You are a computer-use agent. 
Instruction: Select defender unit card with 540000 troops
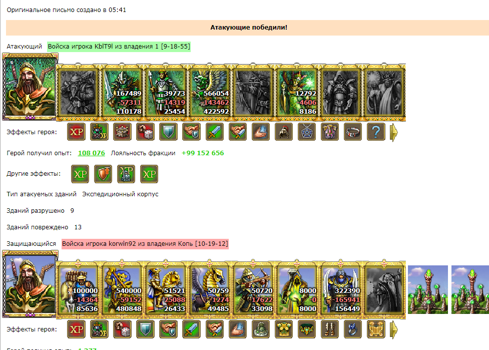[x=123, y=290]
